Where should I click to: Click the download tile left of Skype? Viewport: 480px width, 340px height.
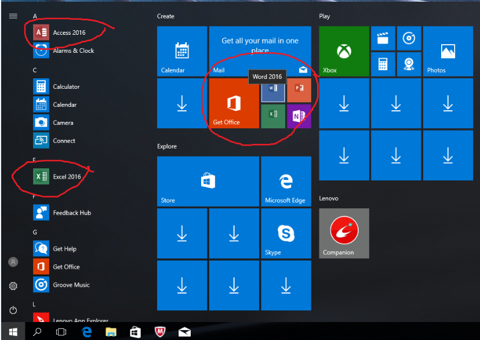tap(234, 233)
